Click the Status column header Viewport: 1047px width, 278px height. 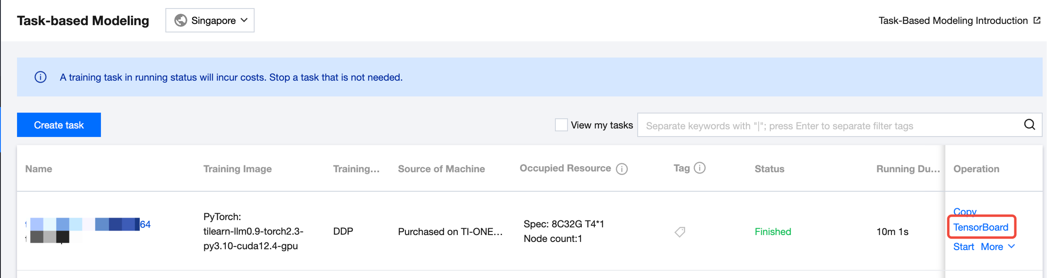click(769, 169)
